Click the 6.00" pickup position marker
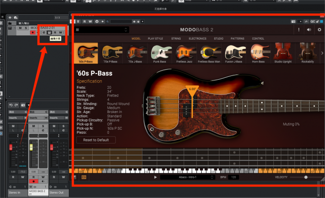The image size is (325, 198). coord(192,91)
